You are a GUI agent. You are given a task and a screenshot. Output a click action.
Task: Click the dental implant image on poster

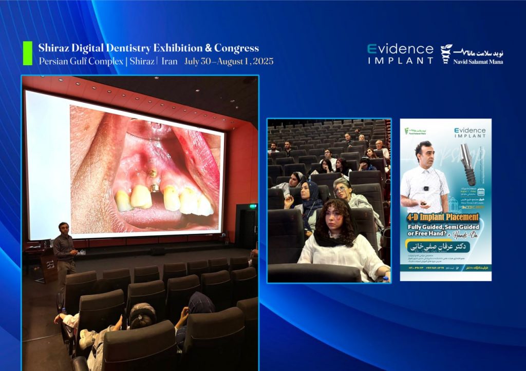[468, 165]
